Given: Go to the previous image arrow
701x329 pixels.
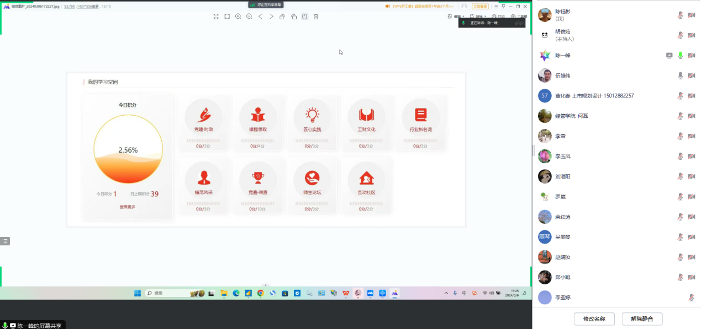Looking at the screenshot, I should (x=260, y=17).
